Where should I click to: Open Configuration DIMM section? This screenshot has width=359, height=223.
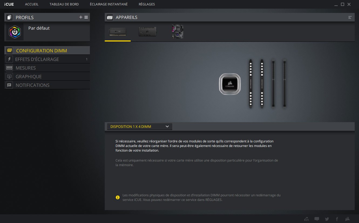click(x=47, y=50)
